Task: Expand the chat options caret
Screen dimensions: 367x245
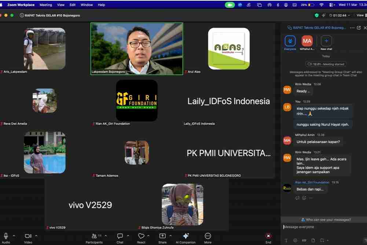Action: 128,236
